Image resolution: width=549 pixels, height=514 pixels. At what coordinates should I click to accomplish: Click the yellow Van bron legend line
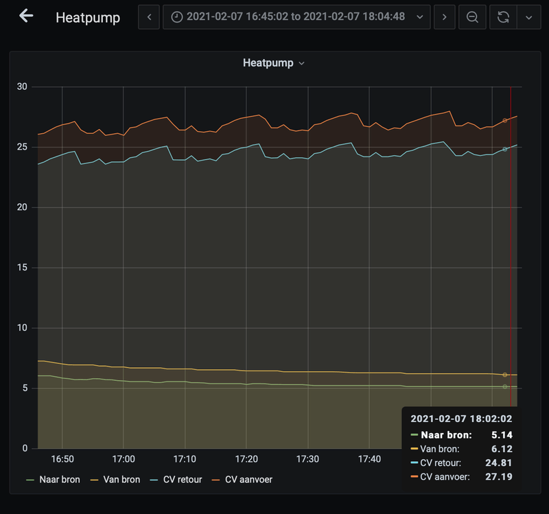tap(93, 480)
